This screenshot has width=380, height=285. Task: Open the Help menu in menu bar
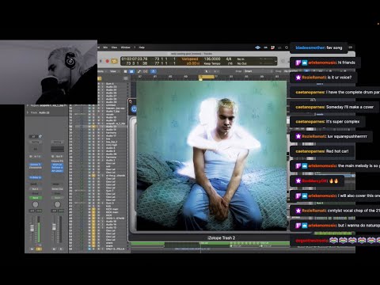[x=142, y=47]
